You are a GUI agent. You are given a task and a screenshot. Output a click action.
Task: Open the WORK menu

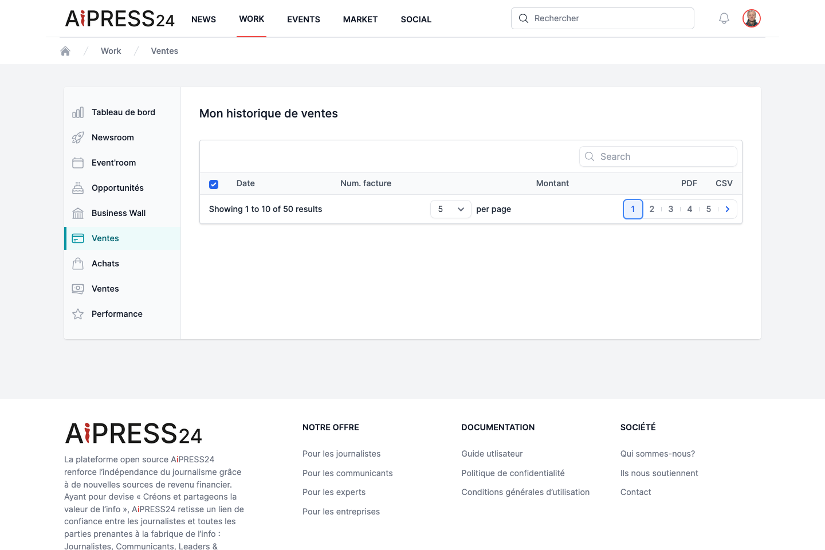tap(252, 19)
